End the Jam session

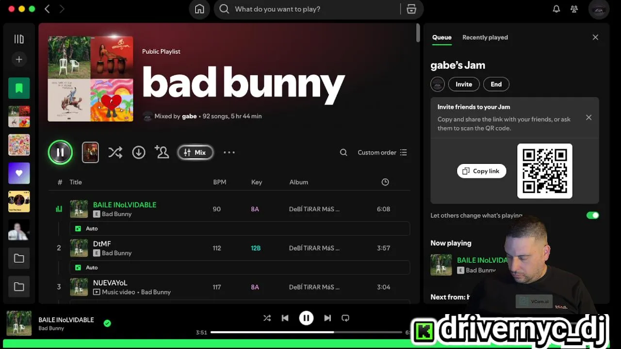click(496, 84)
